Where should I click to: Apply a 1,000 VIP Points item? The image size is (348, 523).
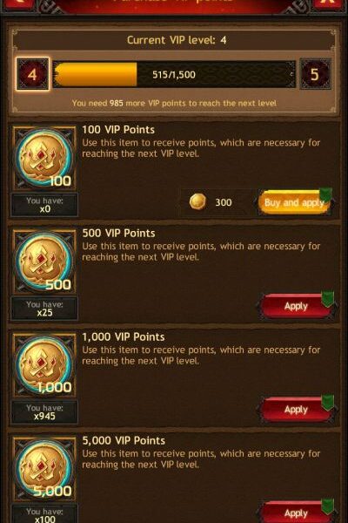point(296,410)
